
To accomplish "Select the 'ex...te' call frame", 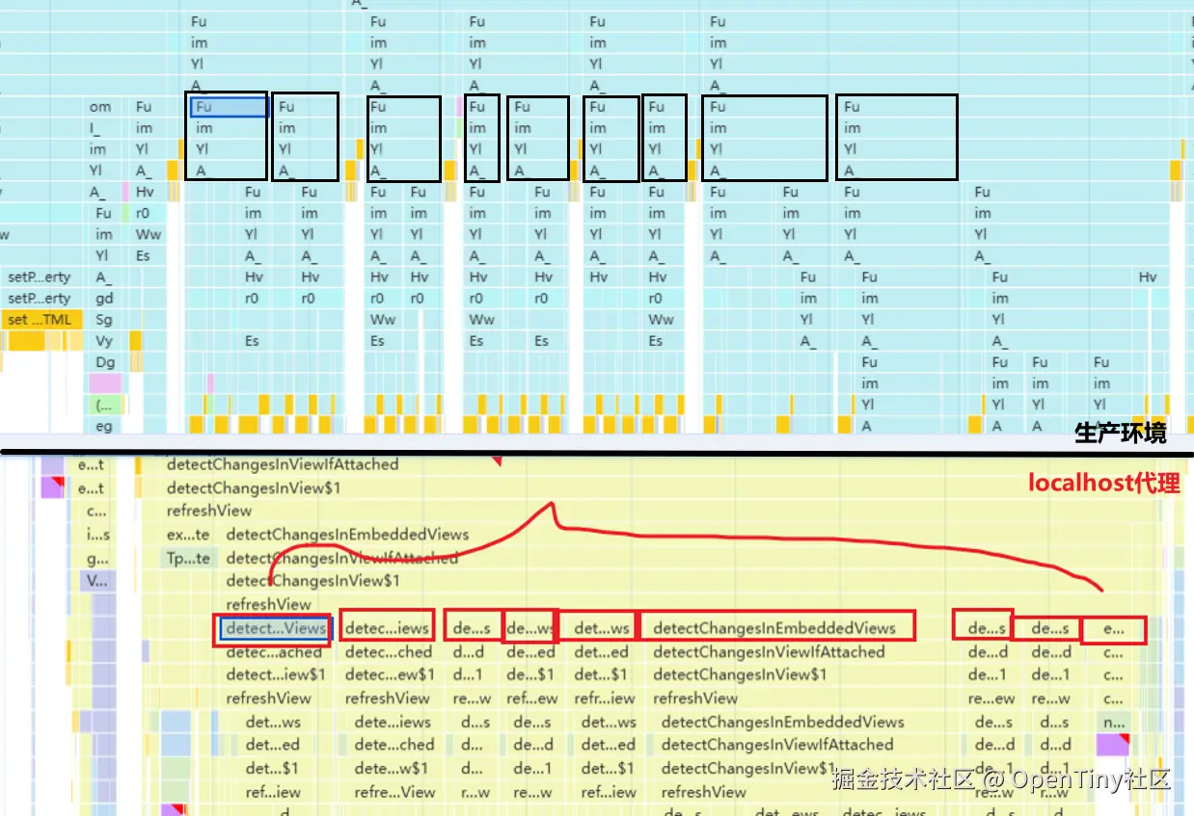I will (188, 534).
